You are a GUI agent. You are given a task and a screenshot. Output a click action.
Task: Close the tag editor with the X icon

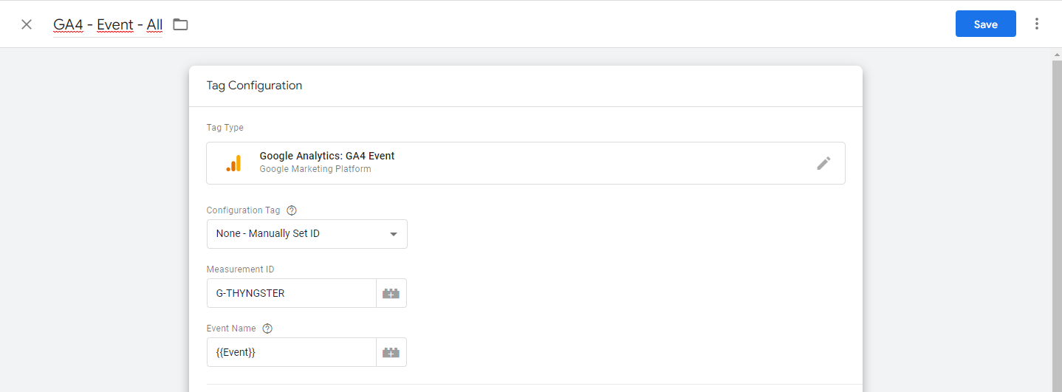click(27, 24)
